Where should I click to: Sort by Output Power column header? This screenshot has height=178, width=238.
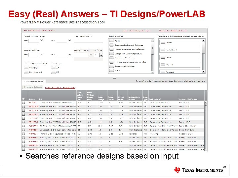coord(123,95)
